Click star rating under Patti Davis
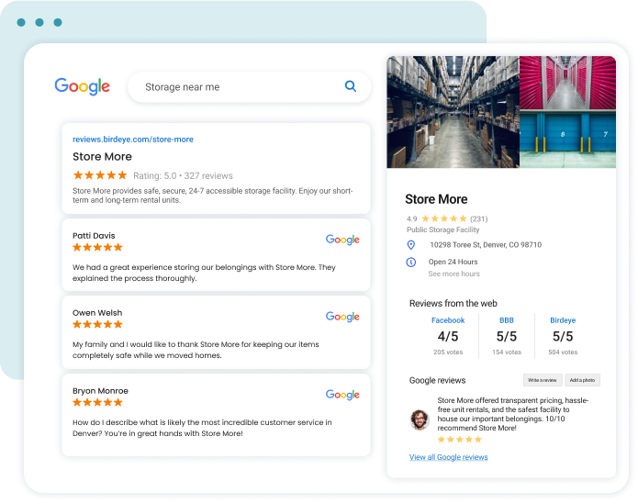The image size is (638, 503). click(97, 248)
